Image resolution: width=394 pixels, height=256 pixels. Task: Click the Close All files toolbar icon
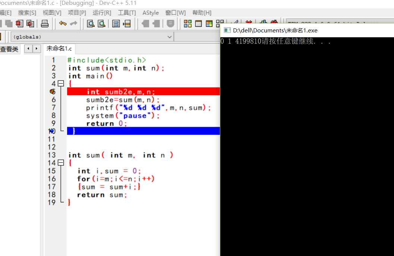(x=30, y=23)
